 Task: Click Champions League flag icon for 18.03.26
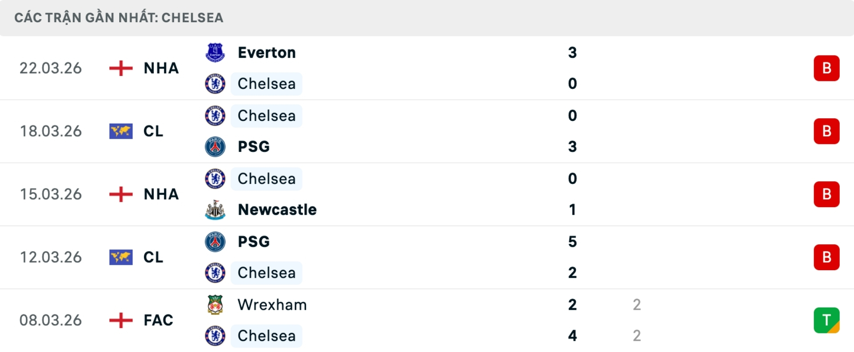click(x=121, y=131)
